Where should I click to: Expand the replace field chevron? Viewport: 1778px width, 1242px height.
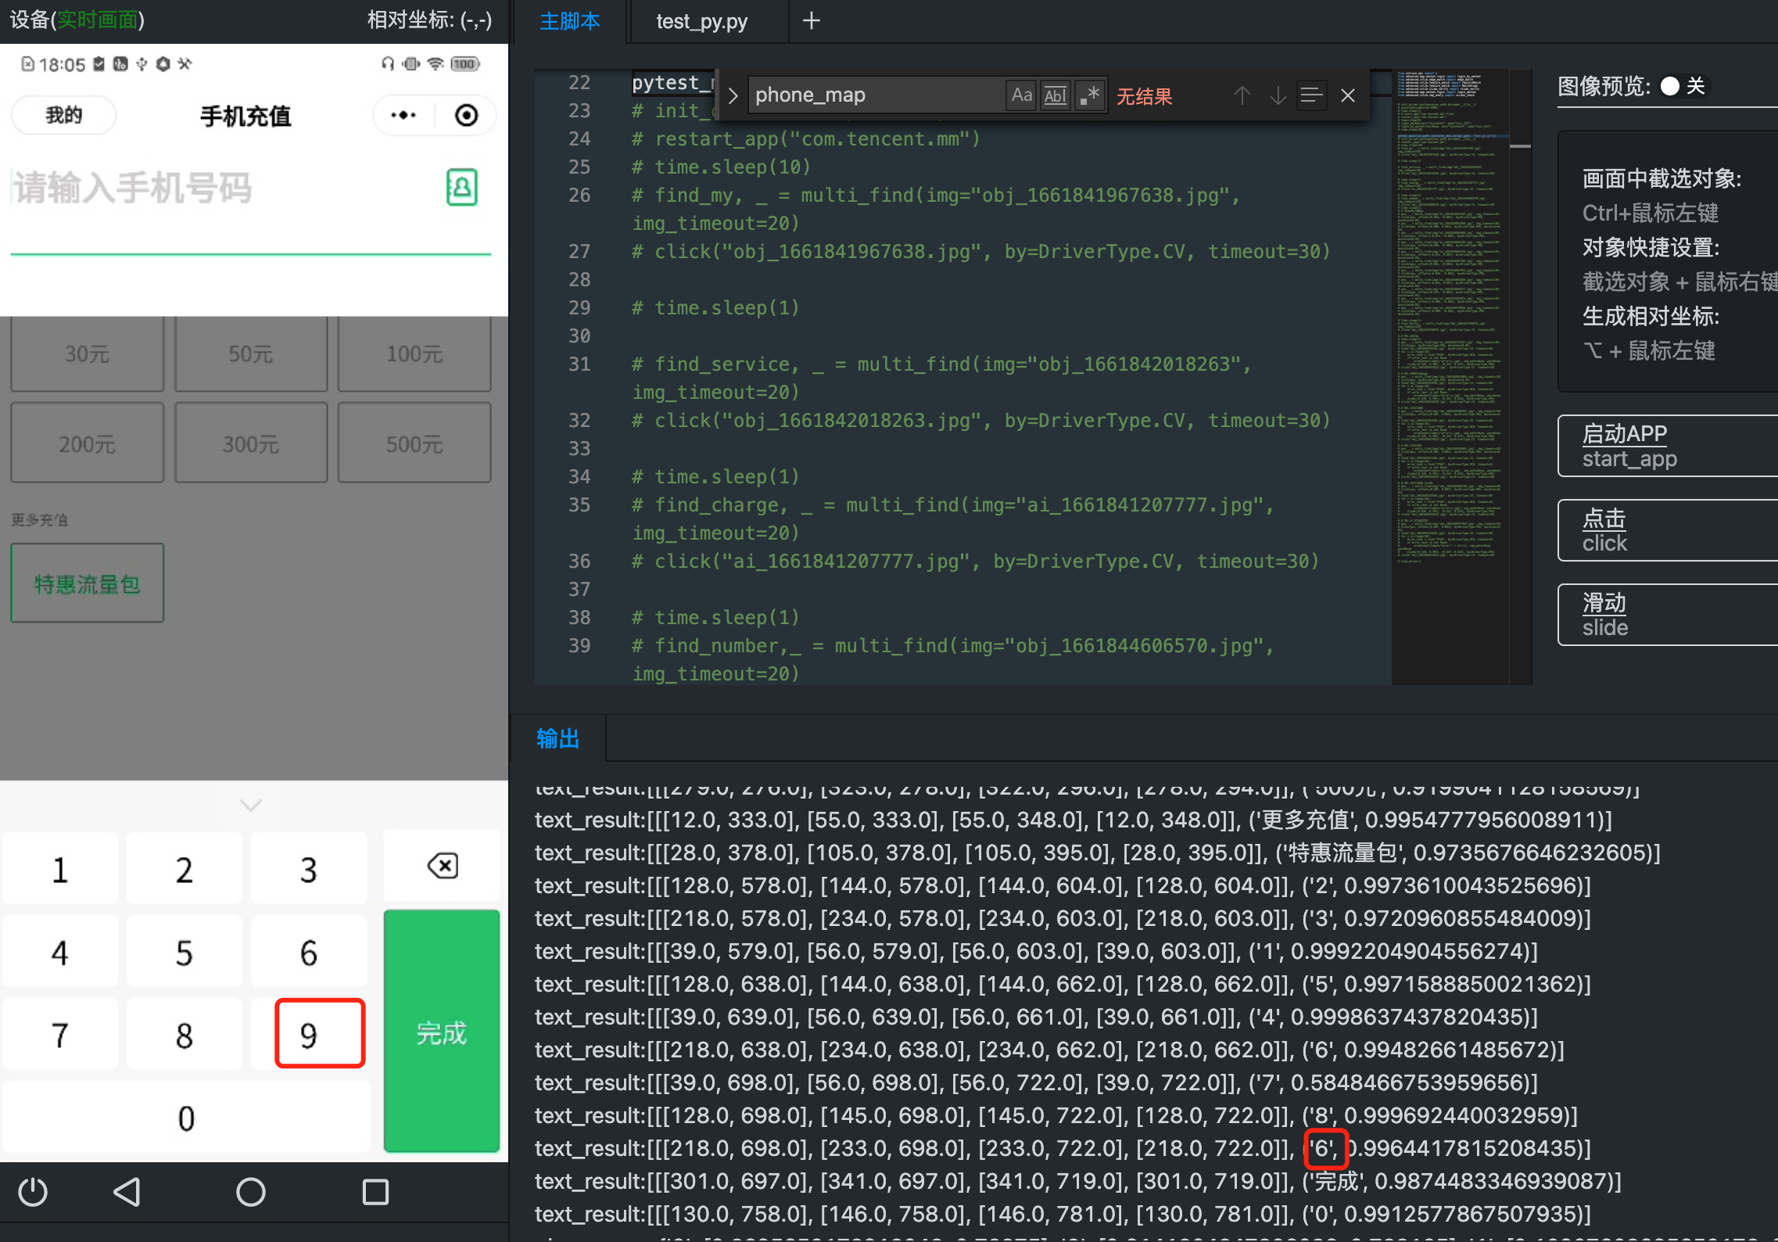(x=733, y=95)
